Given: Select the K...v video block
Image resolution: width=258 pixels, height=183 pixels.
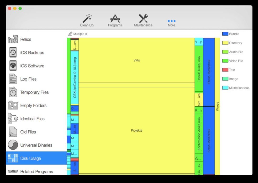Looking at the screenshot, I should 199,110.
